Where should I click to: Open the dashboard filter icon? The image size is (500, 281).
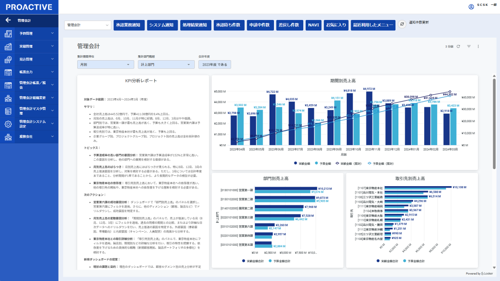click(469, 46)
